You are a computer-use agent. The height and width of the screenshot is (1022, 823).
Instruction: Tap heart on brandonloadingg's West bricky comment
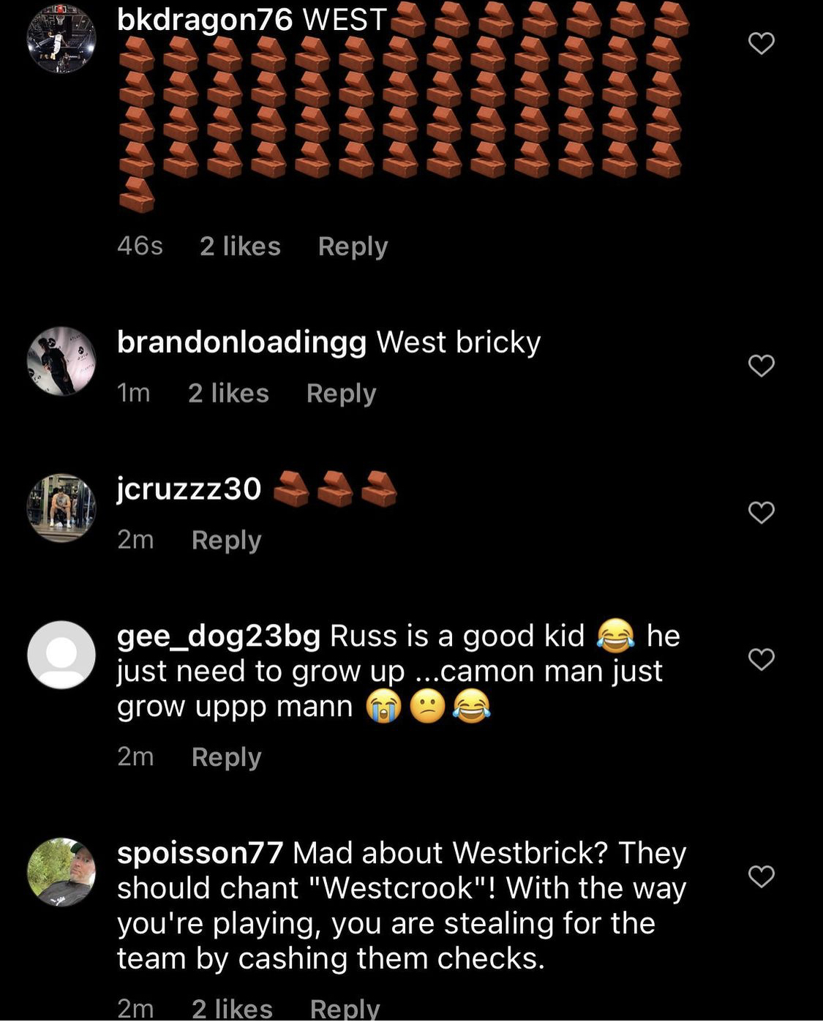[761, 365]
